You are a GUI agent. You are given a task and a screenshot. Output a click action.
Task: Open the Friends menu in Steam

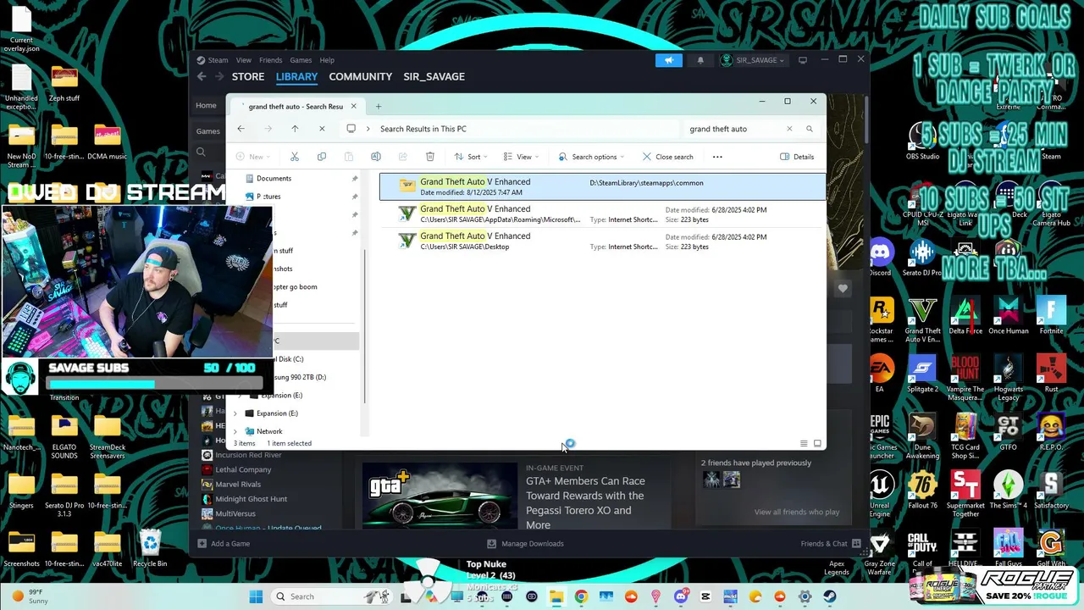[271, 60]
